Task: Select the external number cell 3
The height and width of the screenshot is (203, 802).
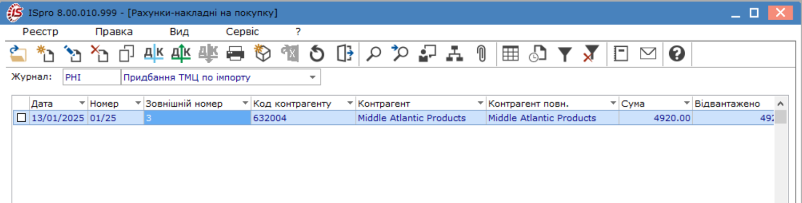Action: [197, 118]
